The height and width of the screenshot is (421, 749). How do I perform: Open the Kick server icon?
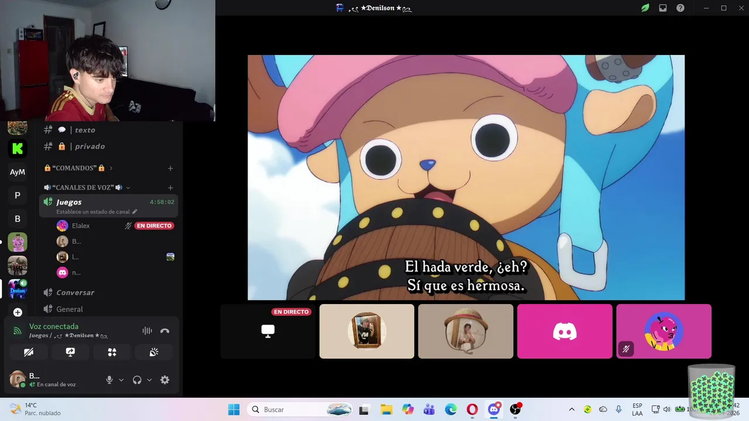(x=18, y=149)
